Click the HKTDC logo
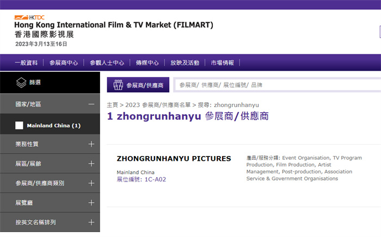The image size is (381, 237). 29,17
